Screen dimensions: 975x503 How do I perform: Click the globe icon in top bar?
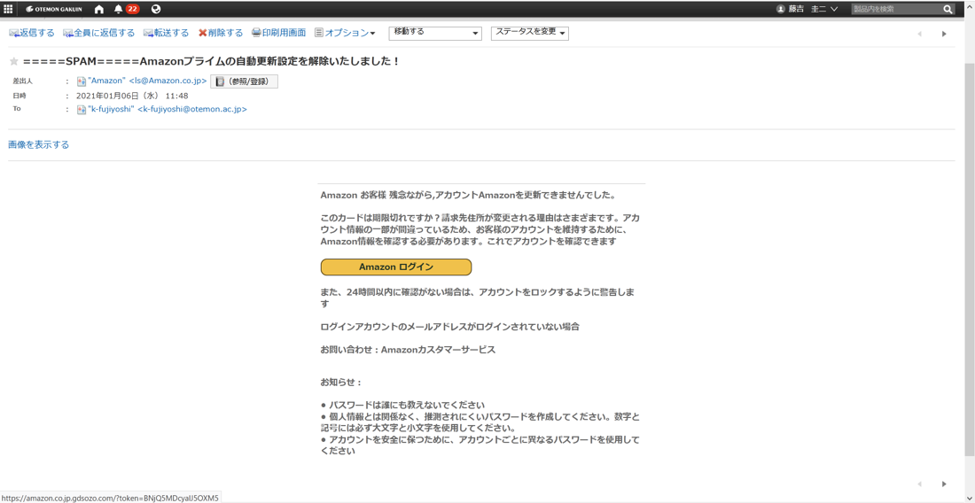tap(155, 9)
